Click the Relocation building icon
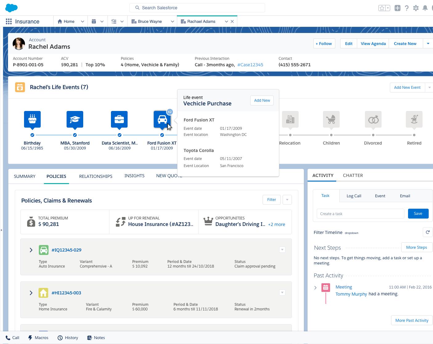433x344 pixels. pos(290,119)
